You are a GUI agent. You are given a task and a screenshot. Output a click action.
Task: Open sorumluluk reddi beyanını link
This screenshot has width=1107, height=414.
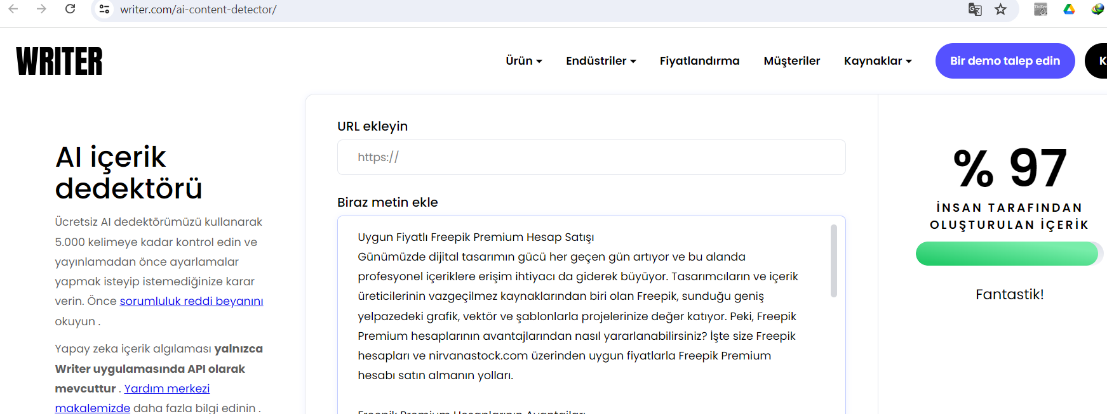point(191,301)
